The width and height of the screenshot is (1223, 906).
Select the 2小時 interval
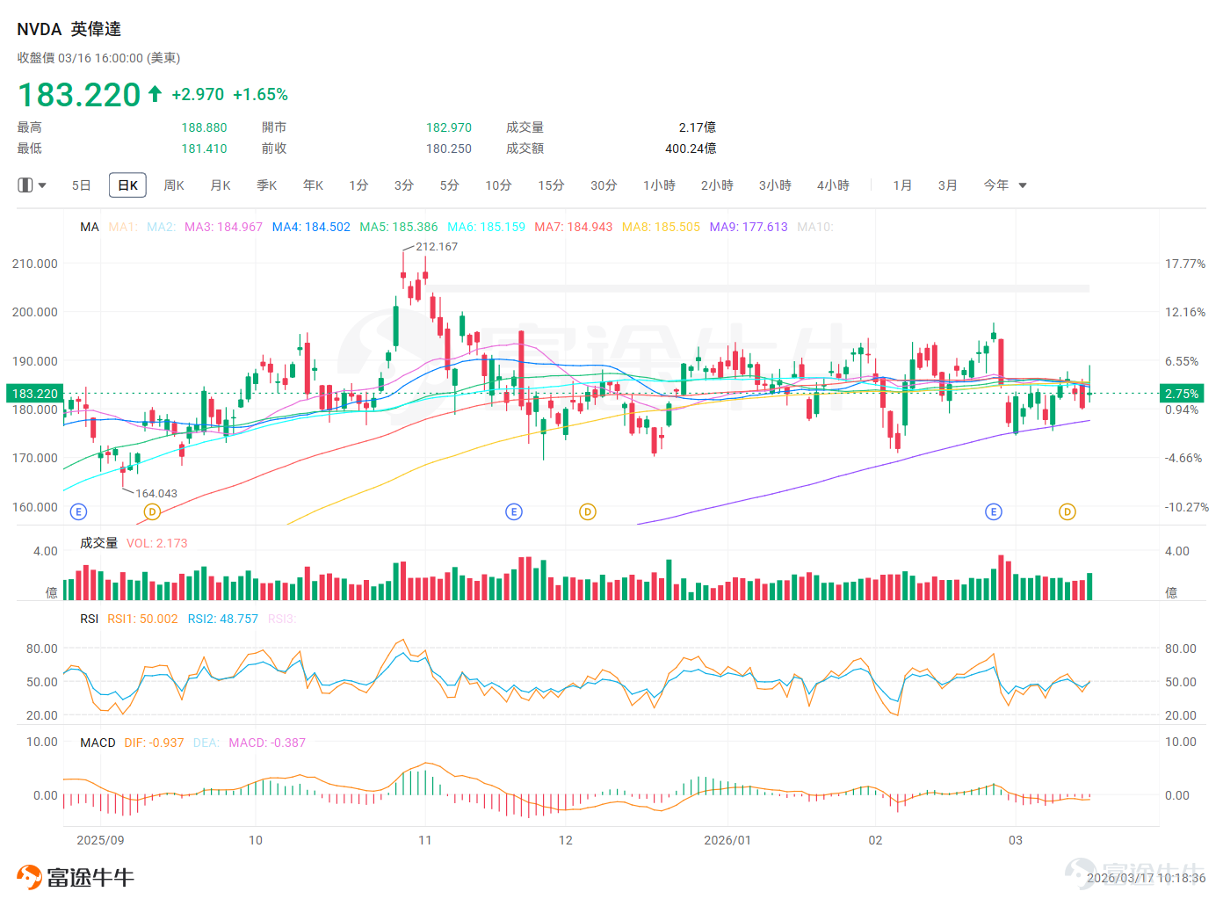[717, 185]
